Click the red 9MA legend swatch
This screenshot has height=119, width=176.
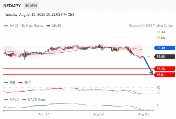20,83
